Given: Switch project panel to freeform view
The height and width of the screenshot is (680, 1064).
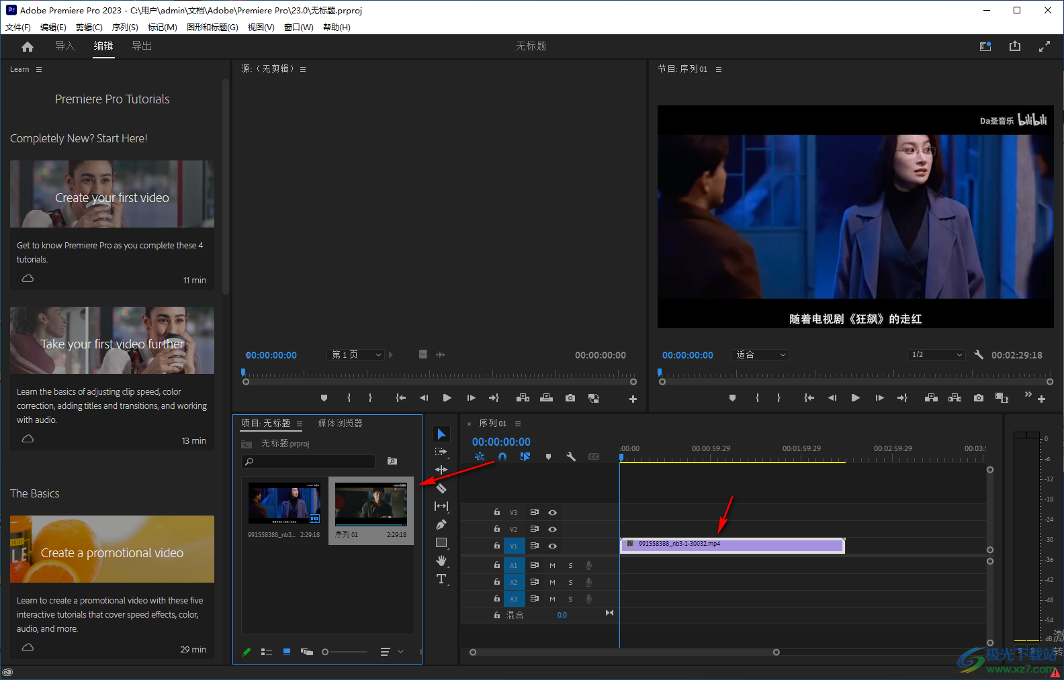Looking at the screenshot, I should (307, 652).
